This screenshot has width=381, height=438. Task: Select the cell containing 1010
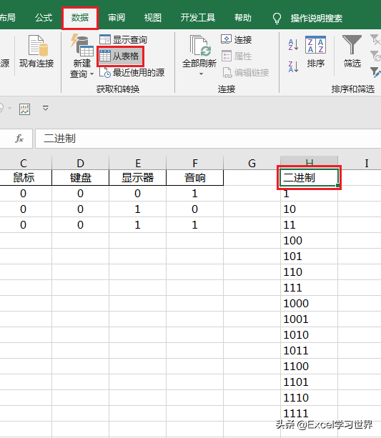click(x=310, y=334)
